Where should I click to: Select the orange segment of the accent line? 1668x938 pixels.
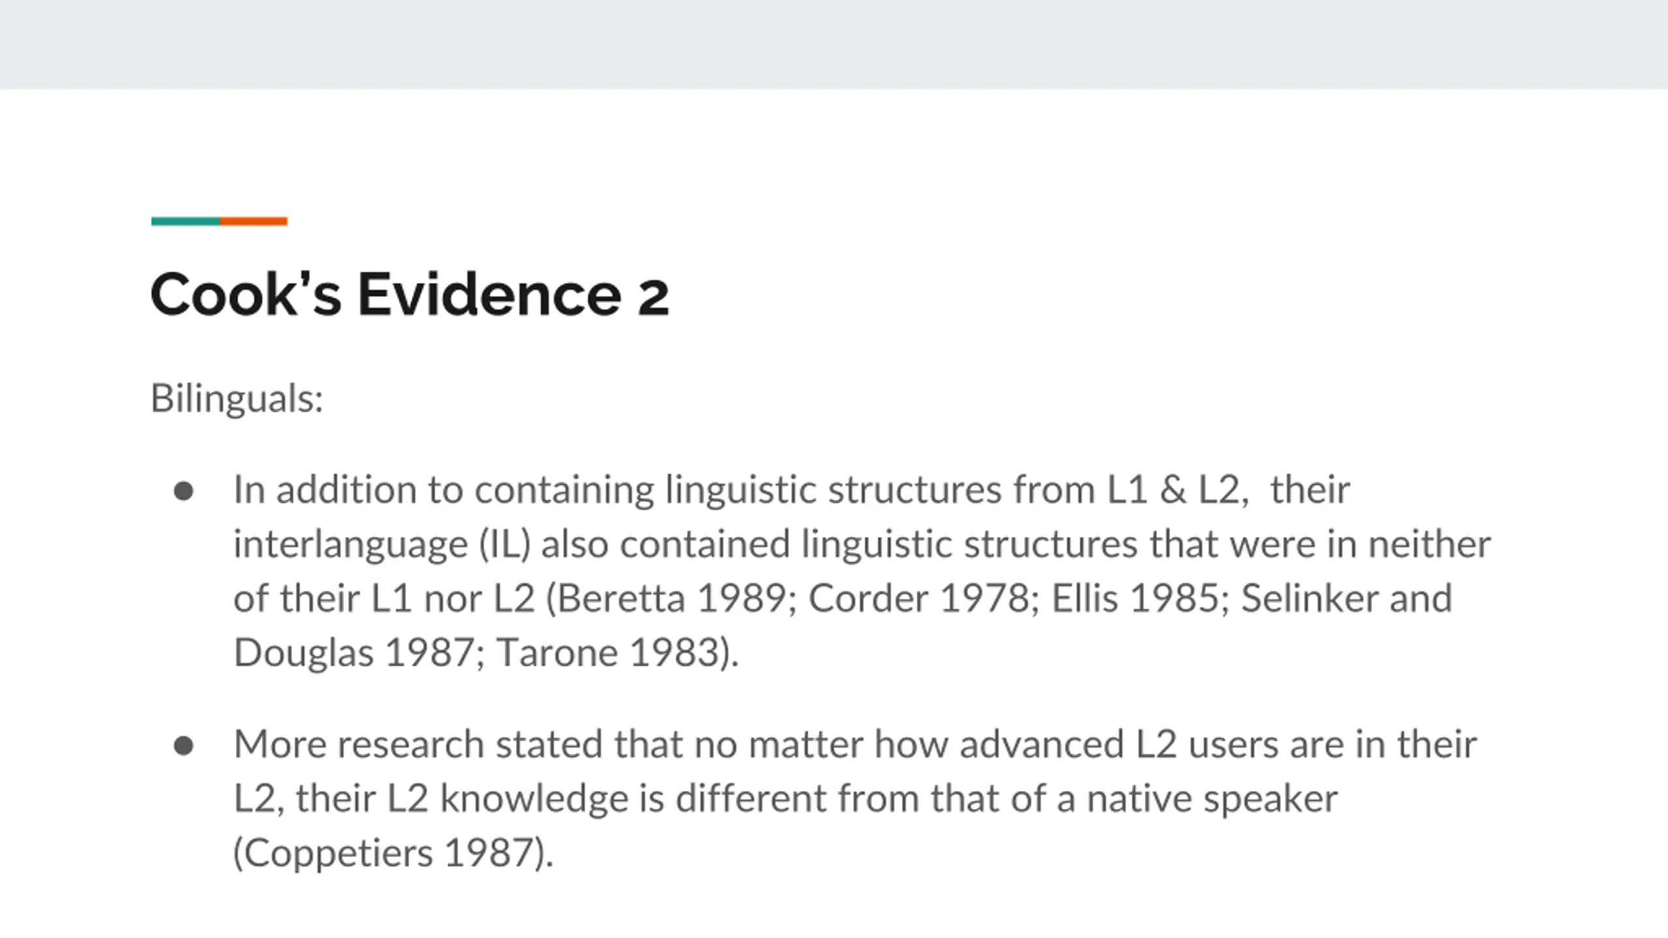254,221
